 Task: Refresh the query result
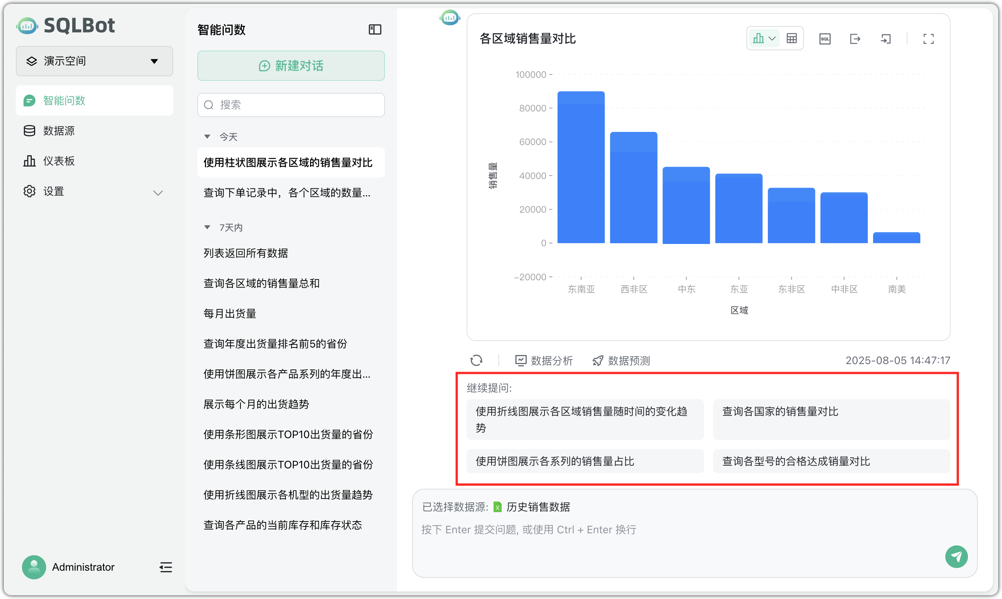click(477, 360)
